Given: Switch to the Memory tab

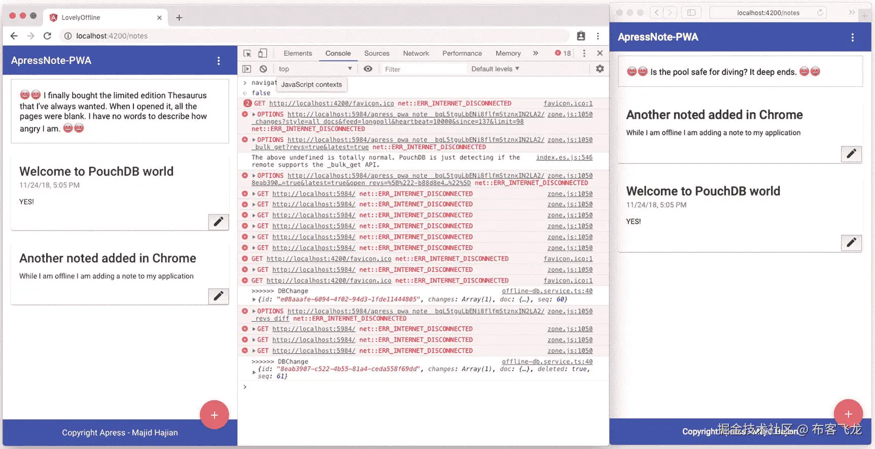Looking at the screenshot, I should (x=508, y=53).
